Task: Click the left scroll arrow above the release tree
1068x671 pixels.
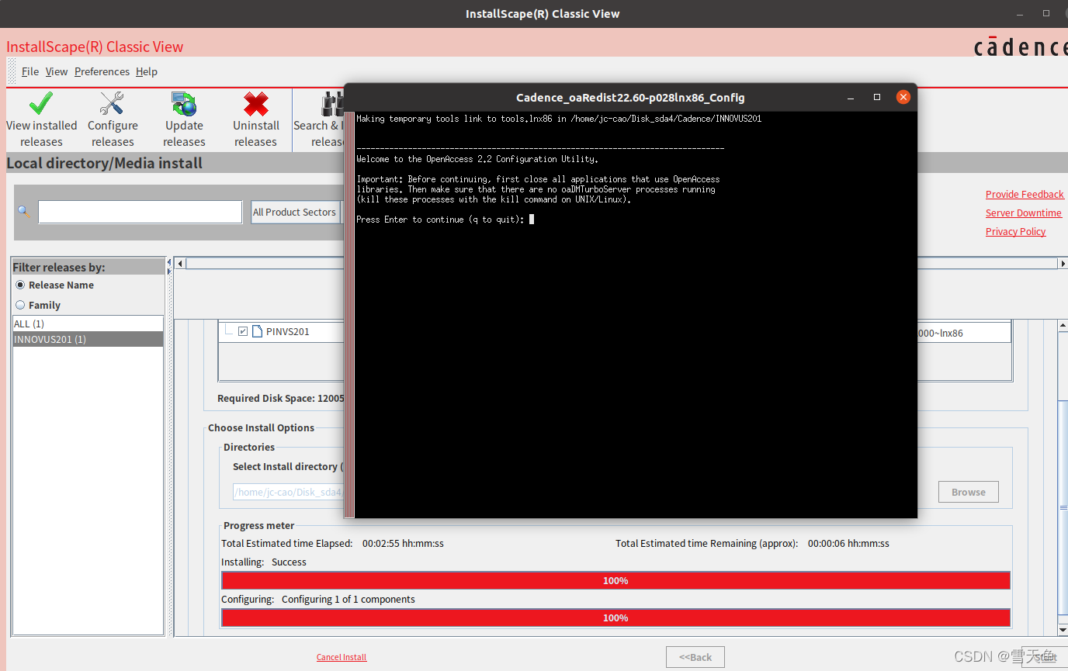Action: tap(179, 263)
